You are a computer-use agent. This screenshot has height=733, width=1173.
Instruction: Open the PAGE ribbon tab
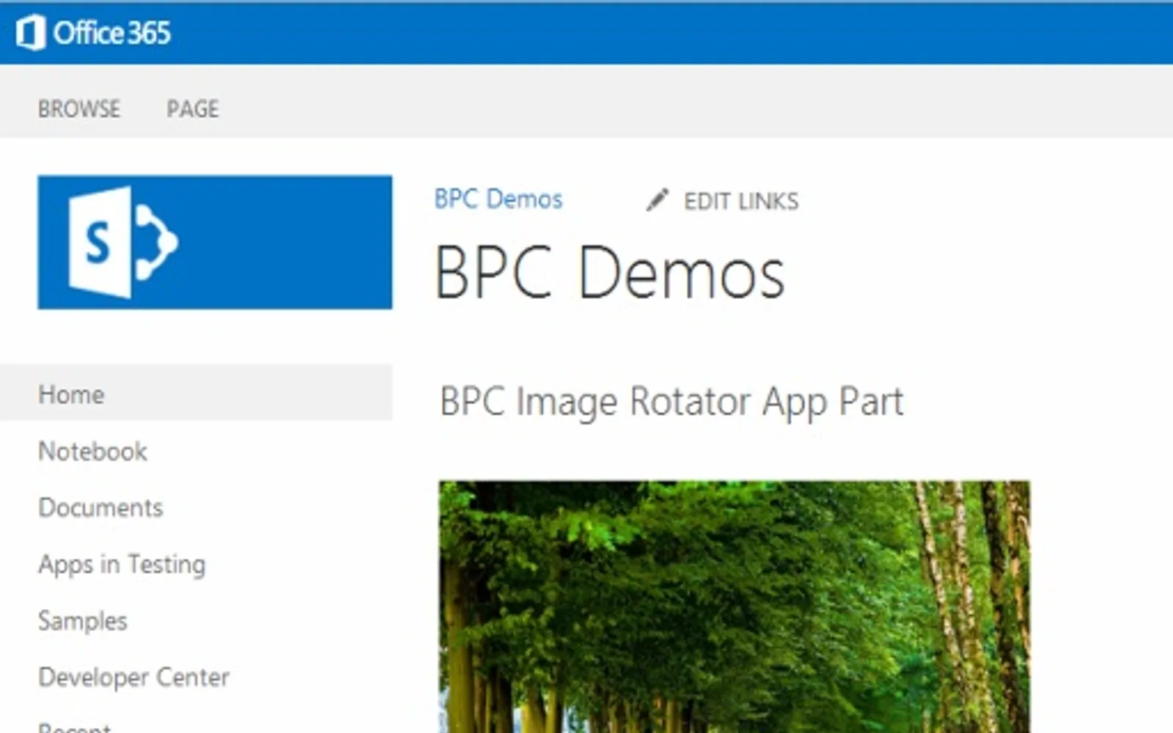tap(193, 108)
